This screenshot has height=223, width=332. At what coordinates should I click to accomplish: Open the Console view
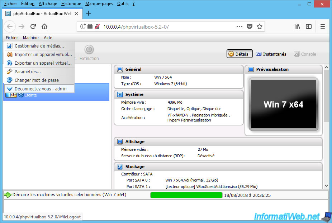click(x=305, y=54)
